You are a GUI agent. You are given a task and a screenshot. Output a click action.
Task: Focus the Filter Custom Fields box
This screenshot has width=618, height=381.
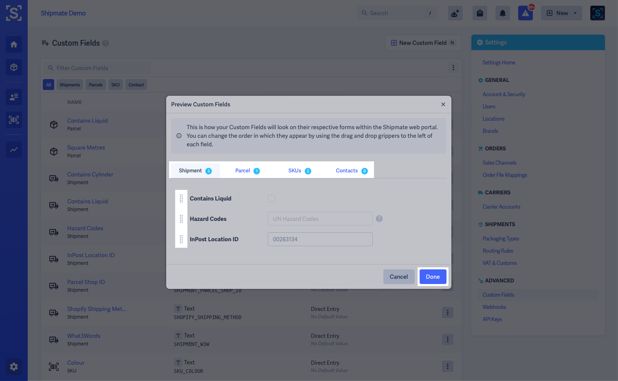point(97,68)
